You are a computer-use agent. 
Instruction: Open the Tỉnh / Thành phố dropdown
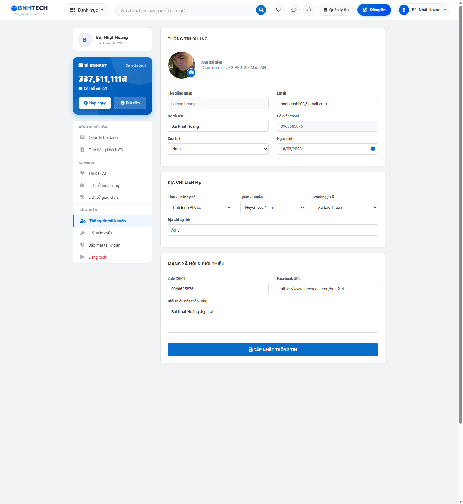[199, 208]
